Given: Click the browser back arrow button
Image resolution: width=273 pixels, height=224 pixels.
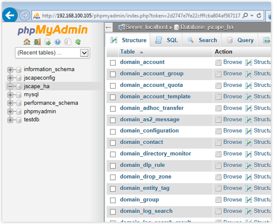Looking at the screenshot, I should pyautogui.click(x=10, y=15).
